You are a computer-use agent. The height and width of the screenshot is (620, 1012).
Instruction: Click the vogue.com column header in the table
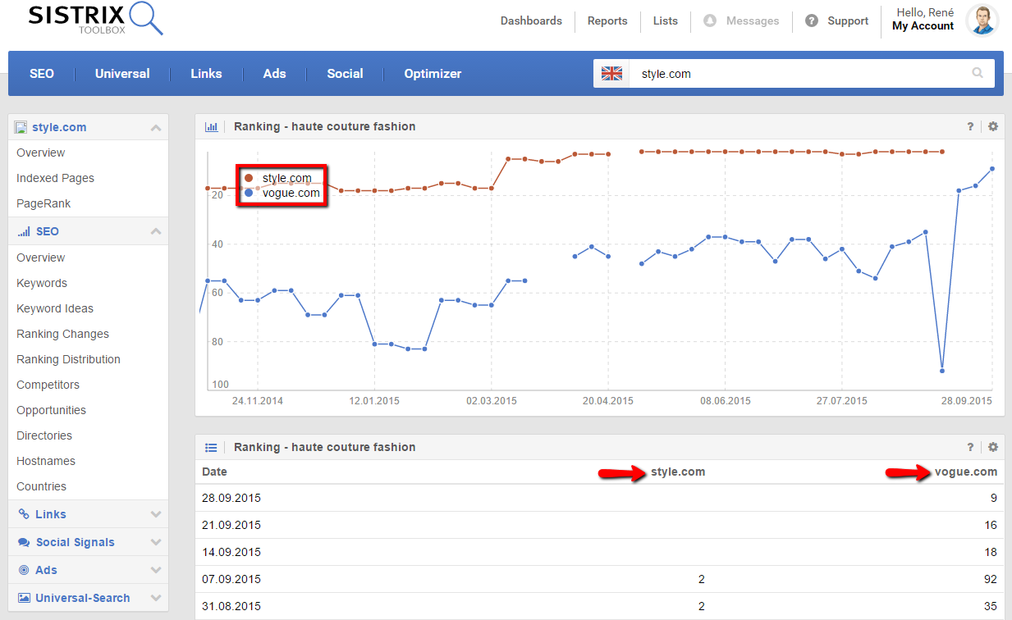[x=966, y=472]
